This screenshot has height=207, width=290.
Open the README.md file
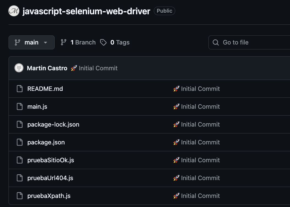coord(45,89)
